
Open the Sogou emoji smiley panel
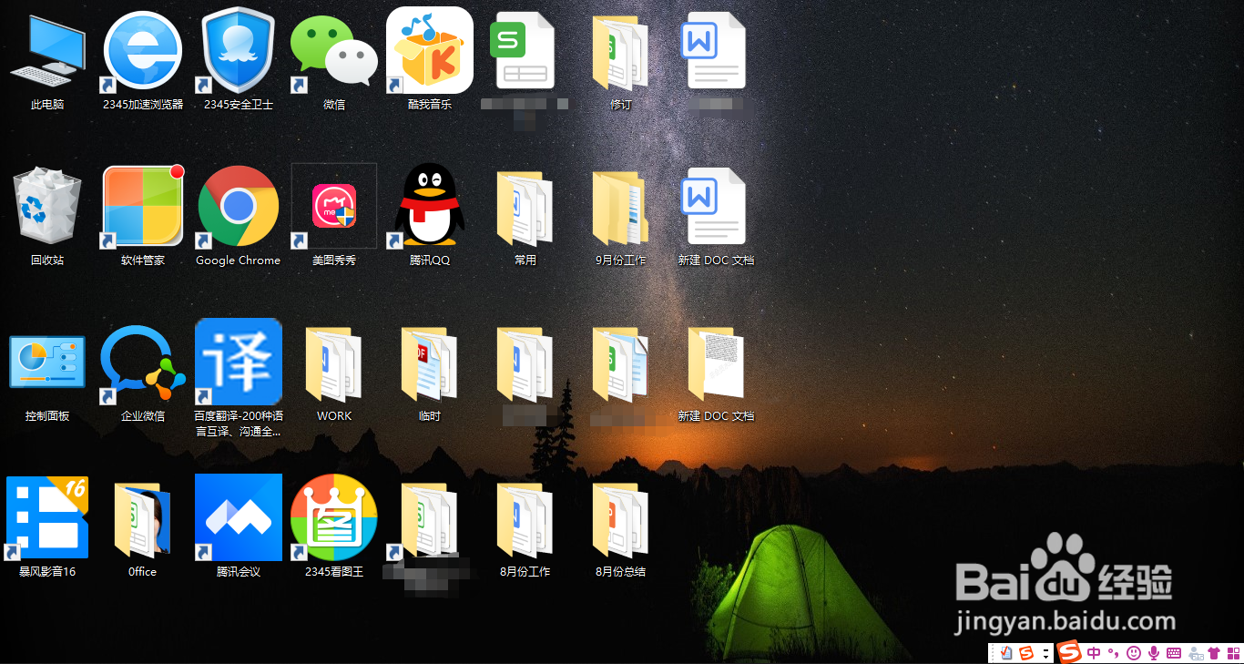pos(1134,653)
